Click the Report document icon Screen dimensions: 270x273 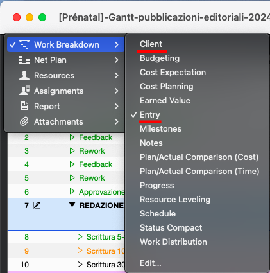[24, 106]
